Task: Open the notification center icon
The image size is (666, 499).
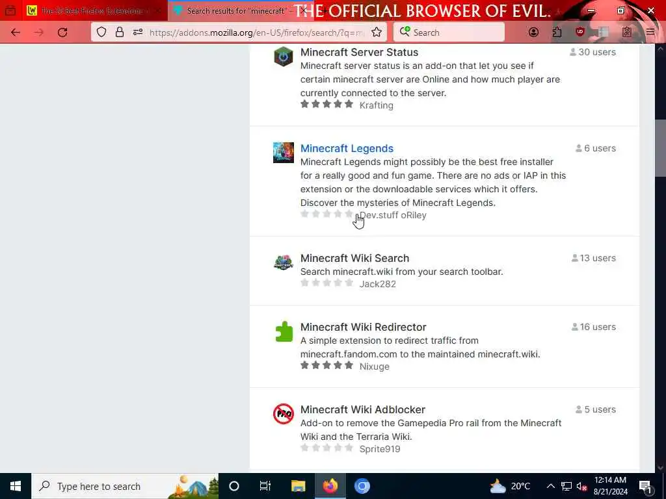Action: 645,486
